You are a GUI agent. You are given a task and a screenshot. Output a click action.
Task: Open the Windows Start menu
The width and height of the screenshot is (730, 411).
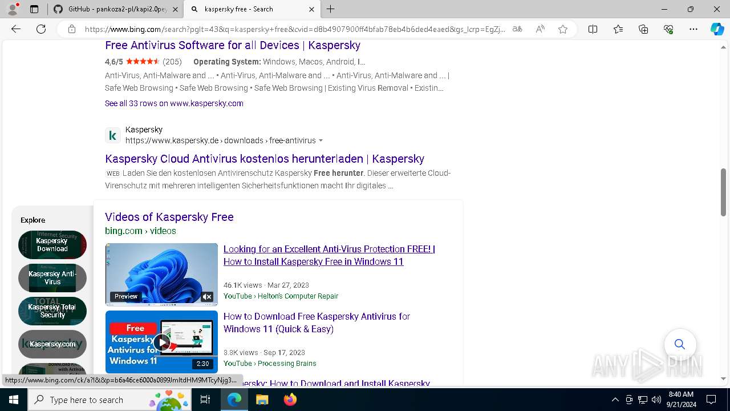point(14,400)
